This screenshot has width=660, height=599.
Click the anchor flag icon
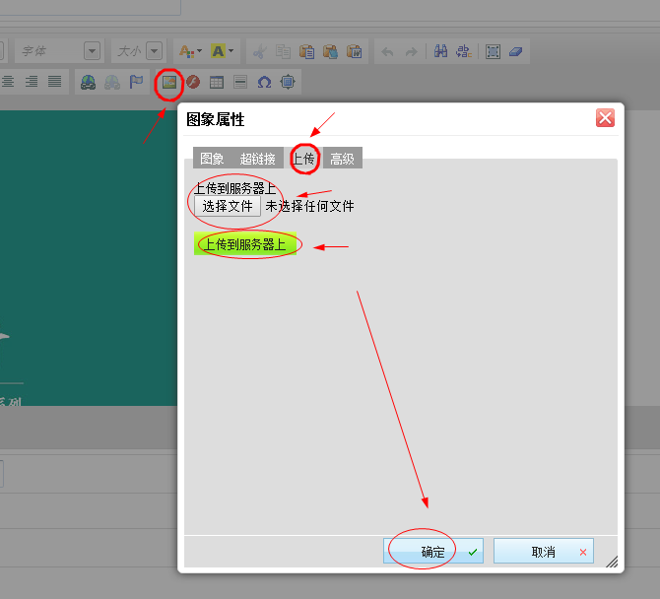pyautogui.click(x=136, y=82)
